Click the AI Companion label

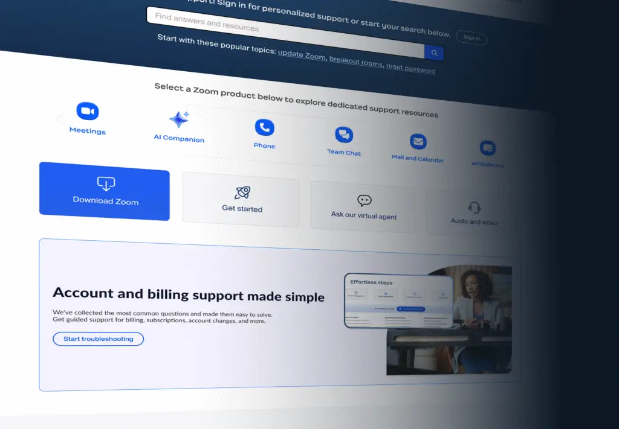pos(179,138)
